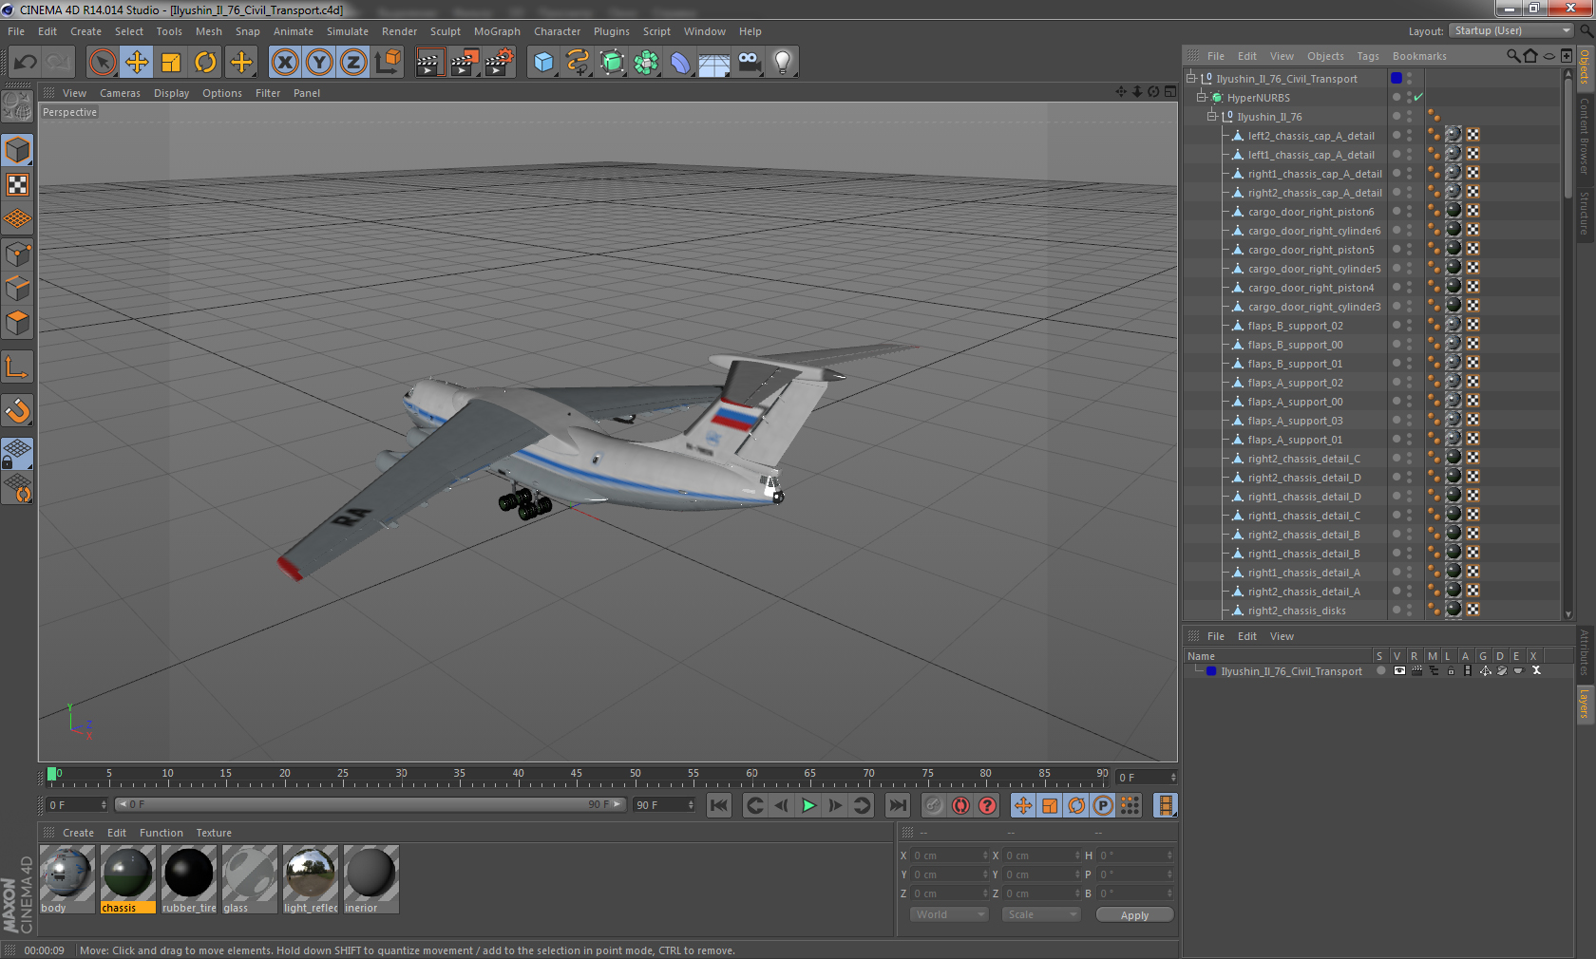Image resolution: width=1596 pixels, height=959 pixels.
Task: Toggle layer Solo dot for Ilyushin layer
Action: coord(1381,671)
